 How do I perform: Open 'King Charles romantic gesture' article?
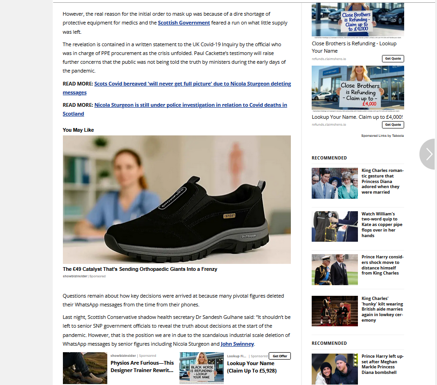click(382, 181)
